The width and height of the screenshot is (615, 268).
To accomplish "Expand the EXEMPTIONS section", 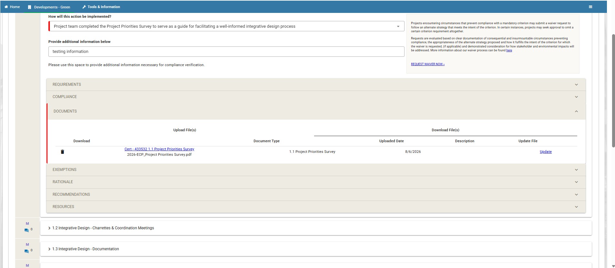I will pyautogui.click(x=316, y=170).
